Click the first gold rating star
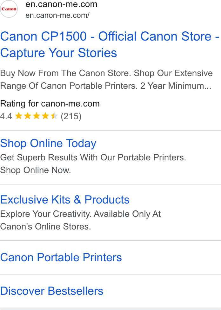Viewport: 221px width, 310px height. 19,116
